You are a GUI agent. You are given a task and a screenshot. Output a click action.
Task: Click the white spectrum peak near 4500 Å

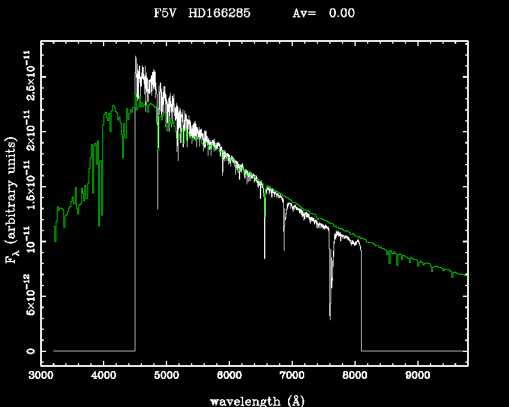tap(136, 57)
